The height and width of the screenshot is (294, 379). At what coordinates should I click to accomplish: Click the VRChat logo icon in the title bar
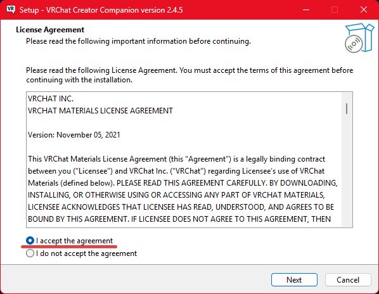11,10
